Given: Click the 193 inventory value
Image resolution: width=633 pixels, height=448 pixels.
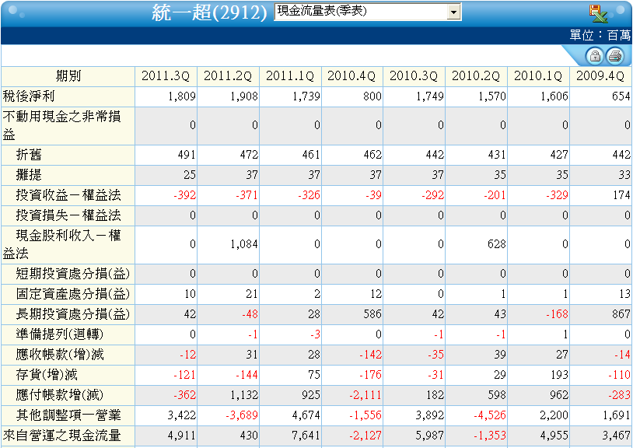Looking at the screenshot, I should point(558,375).
